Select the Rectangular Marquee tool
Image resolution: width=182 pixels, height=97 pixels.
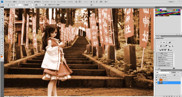(2, 12)
